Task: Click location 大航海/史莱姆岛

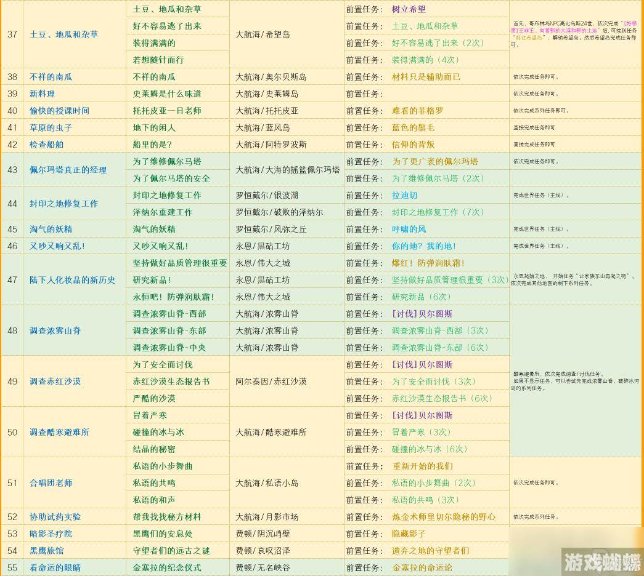Action: [x=267, y=94]
